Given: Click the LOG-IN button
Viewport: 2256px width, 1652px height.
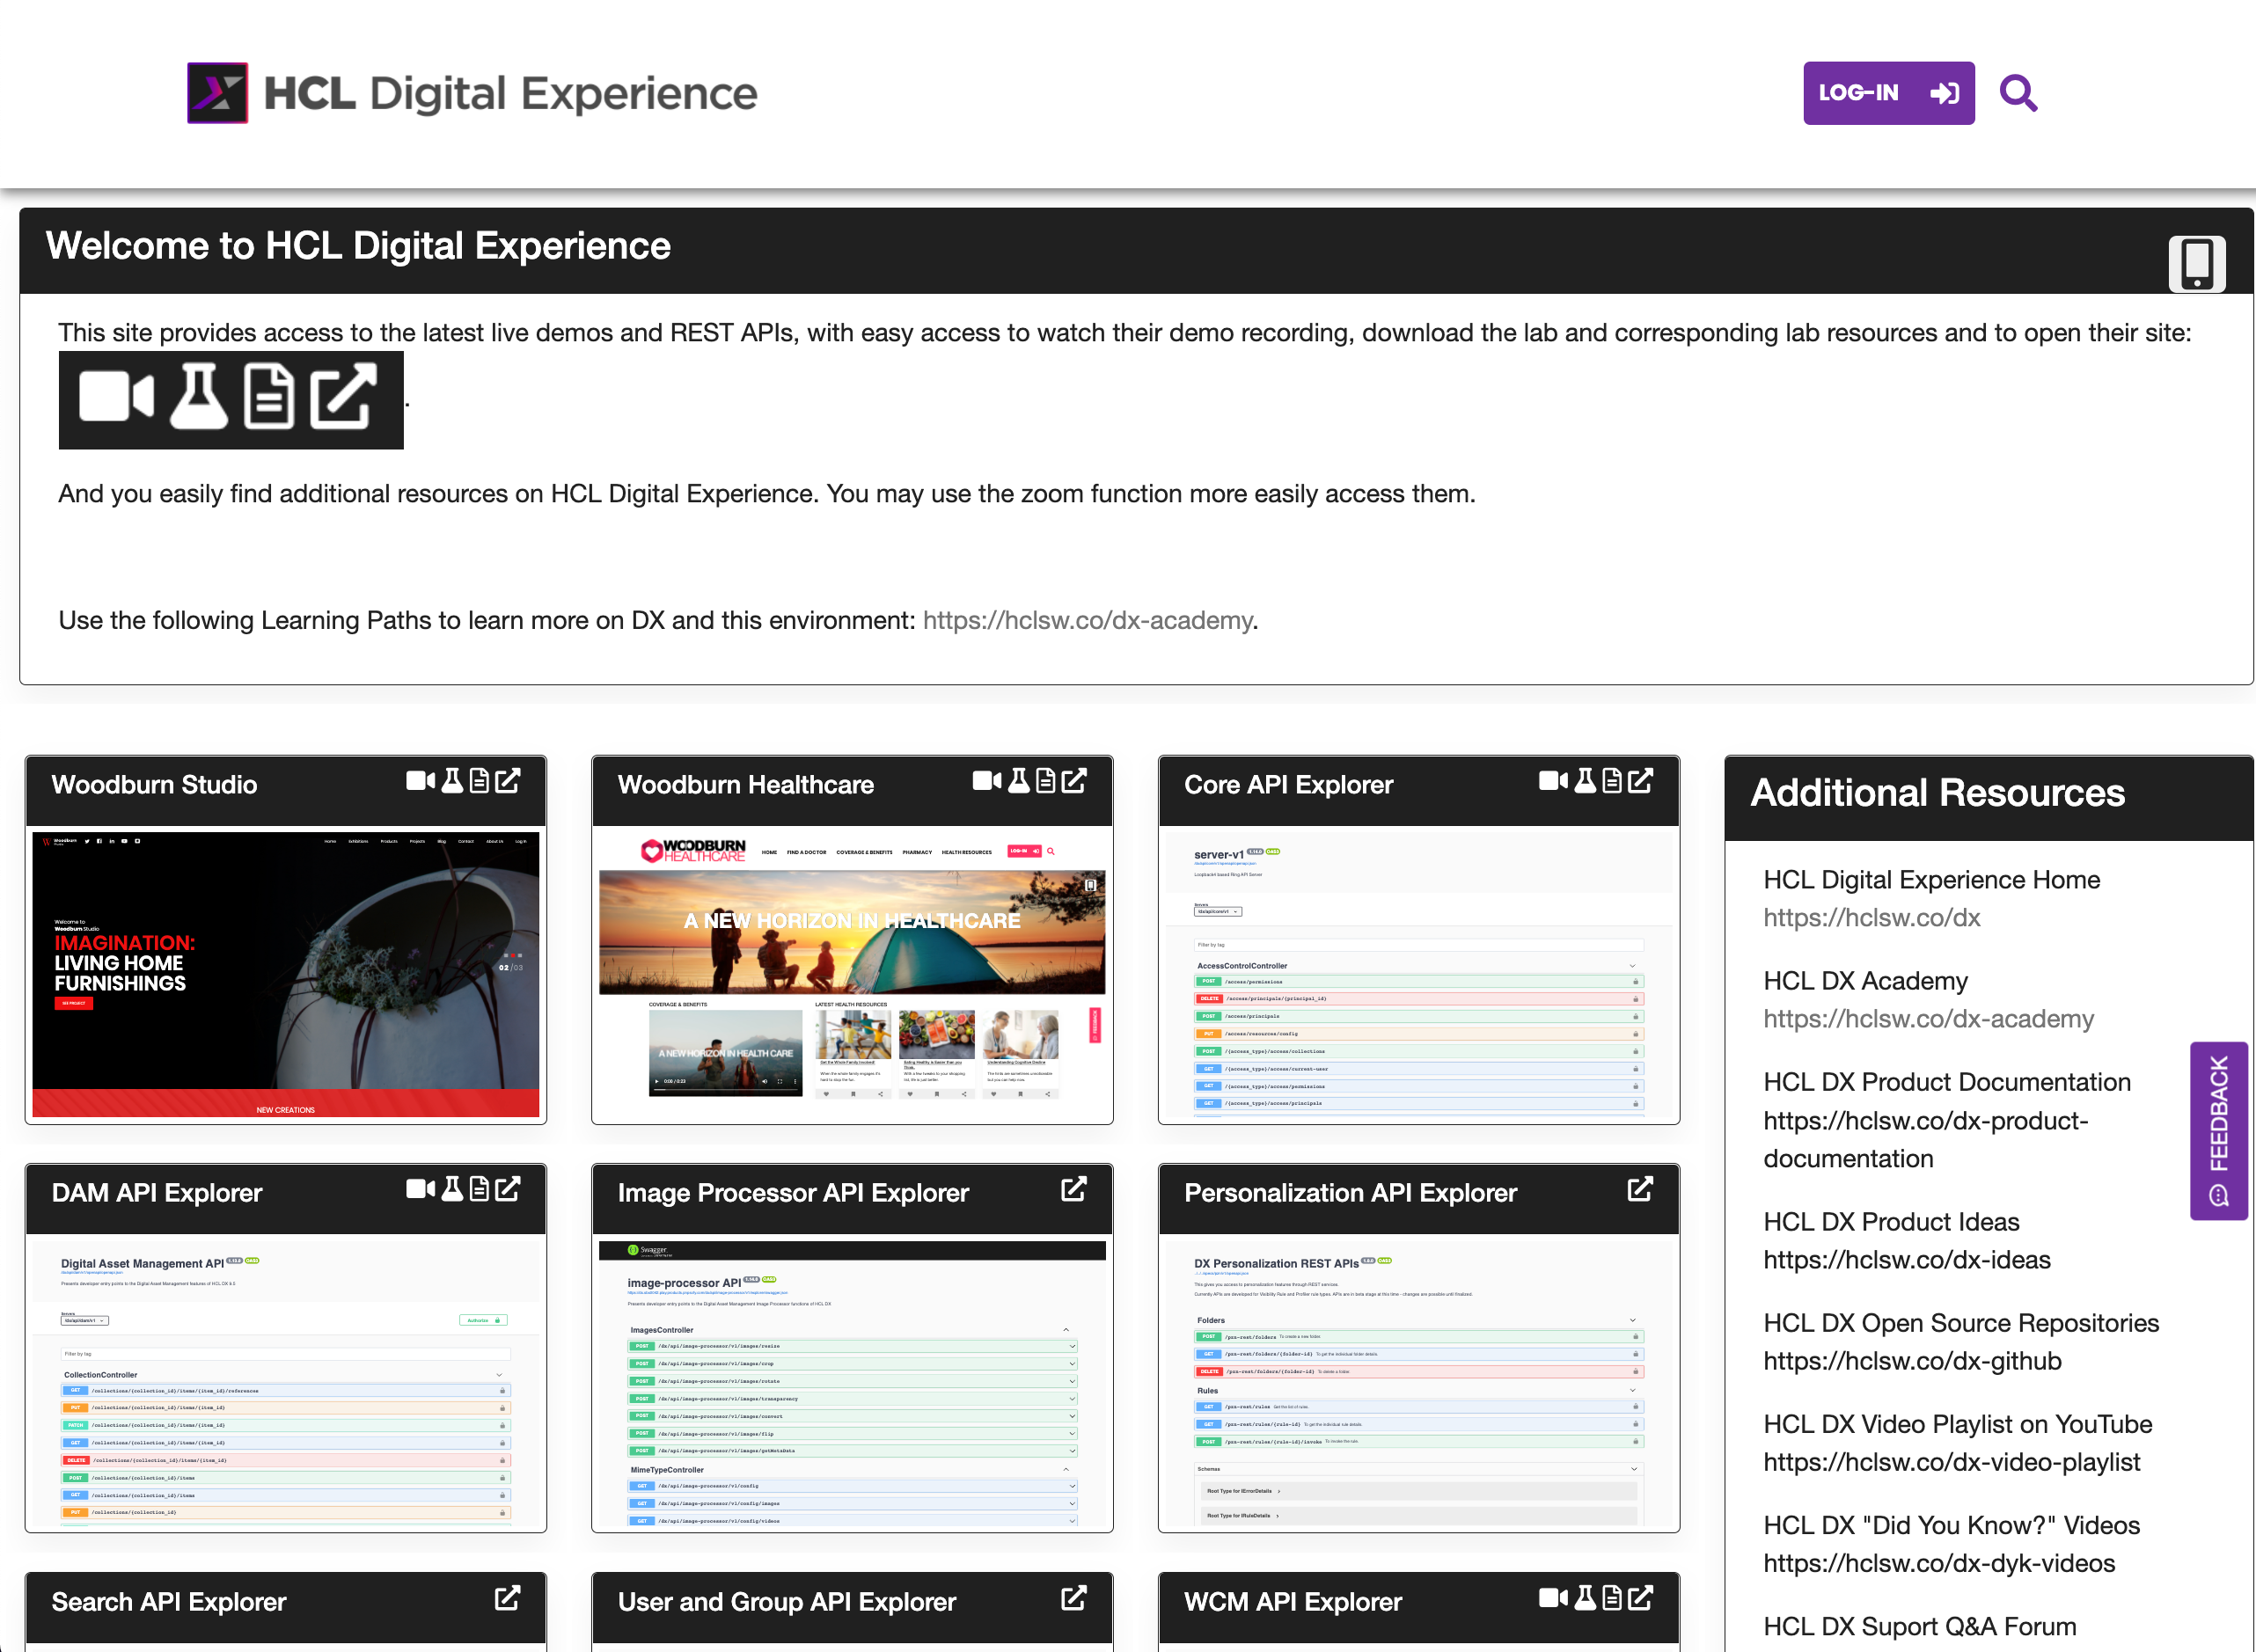Looking at the screenshot, I should pos(1888,93).
